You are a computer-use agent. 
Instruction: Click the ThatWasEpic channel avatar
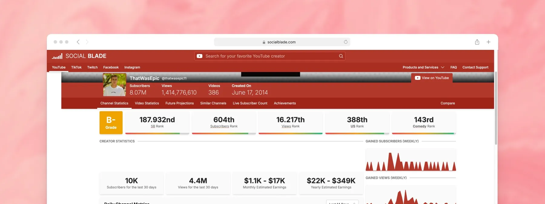click(114, 85)
